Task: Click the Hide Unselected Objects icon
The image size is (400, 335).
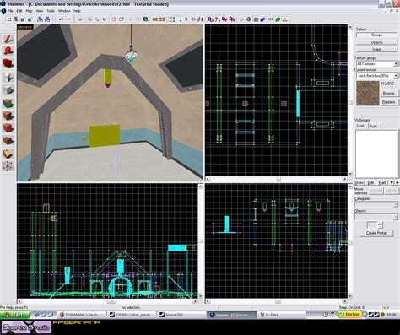Action: (122, 19)
